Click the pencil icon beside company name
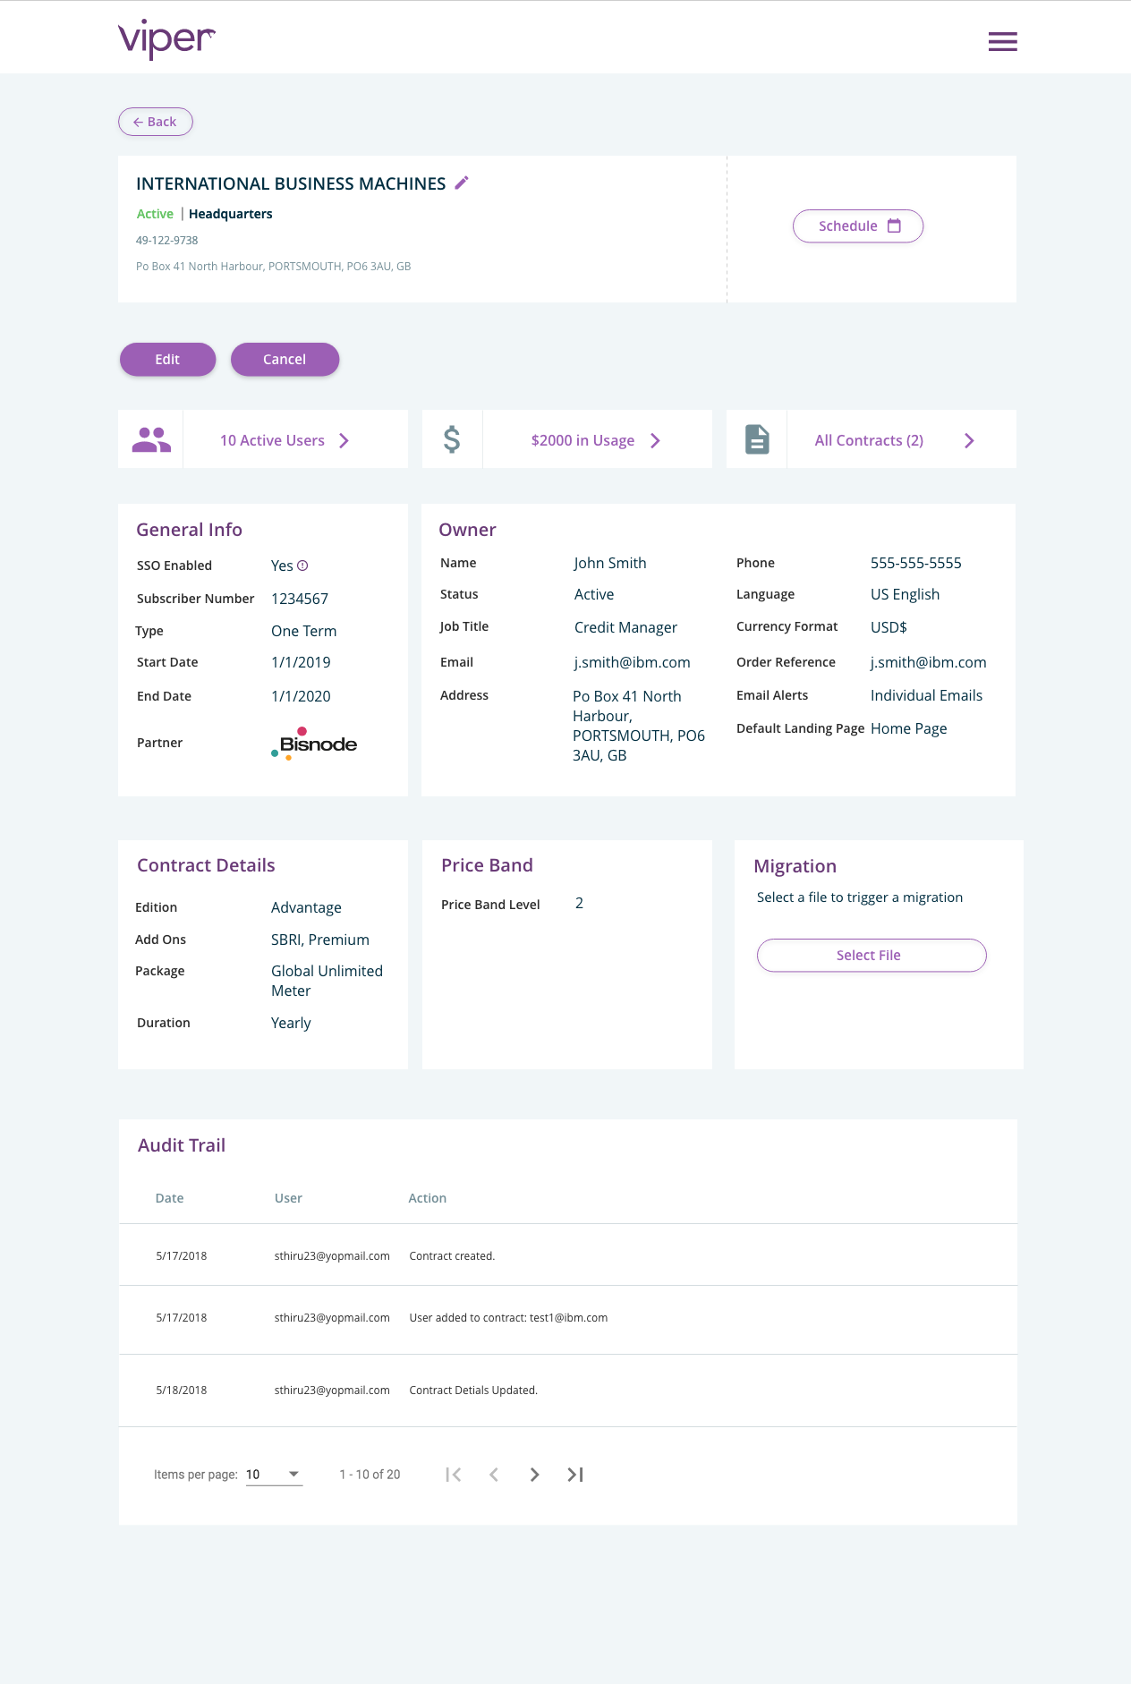Viewport: 1131px width, 1684px height. pos(462,183)
